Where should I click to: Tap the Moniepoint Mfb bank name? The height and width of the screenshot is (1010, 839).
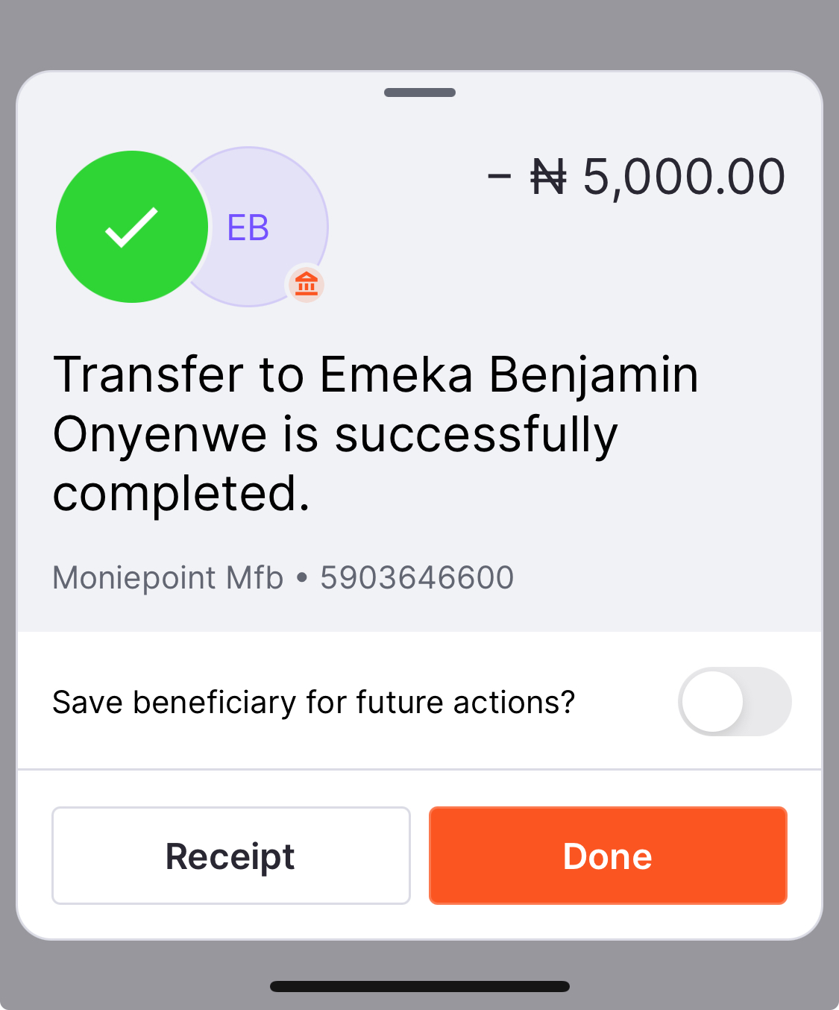coord(168,578)
